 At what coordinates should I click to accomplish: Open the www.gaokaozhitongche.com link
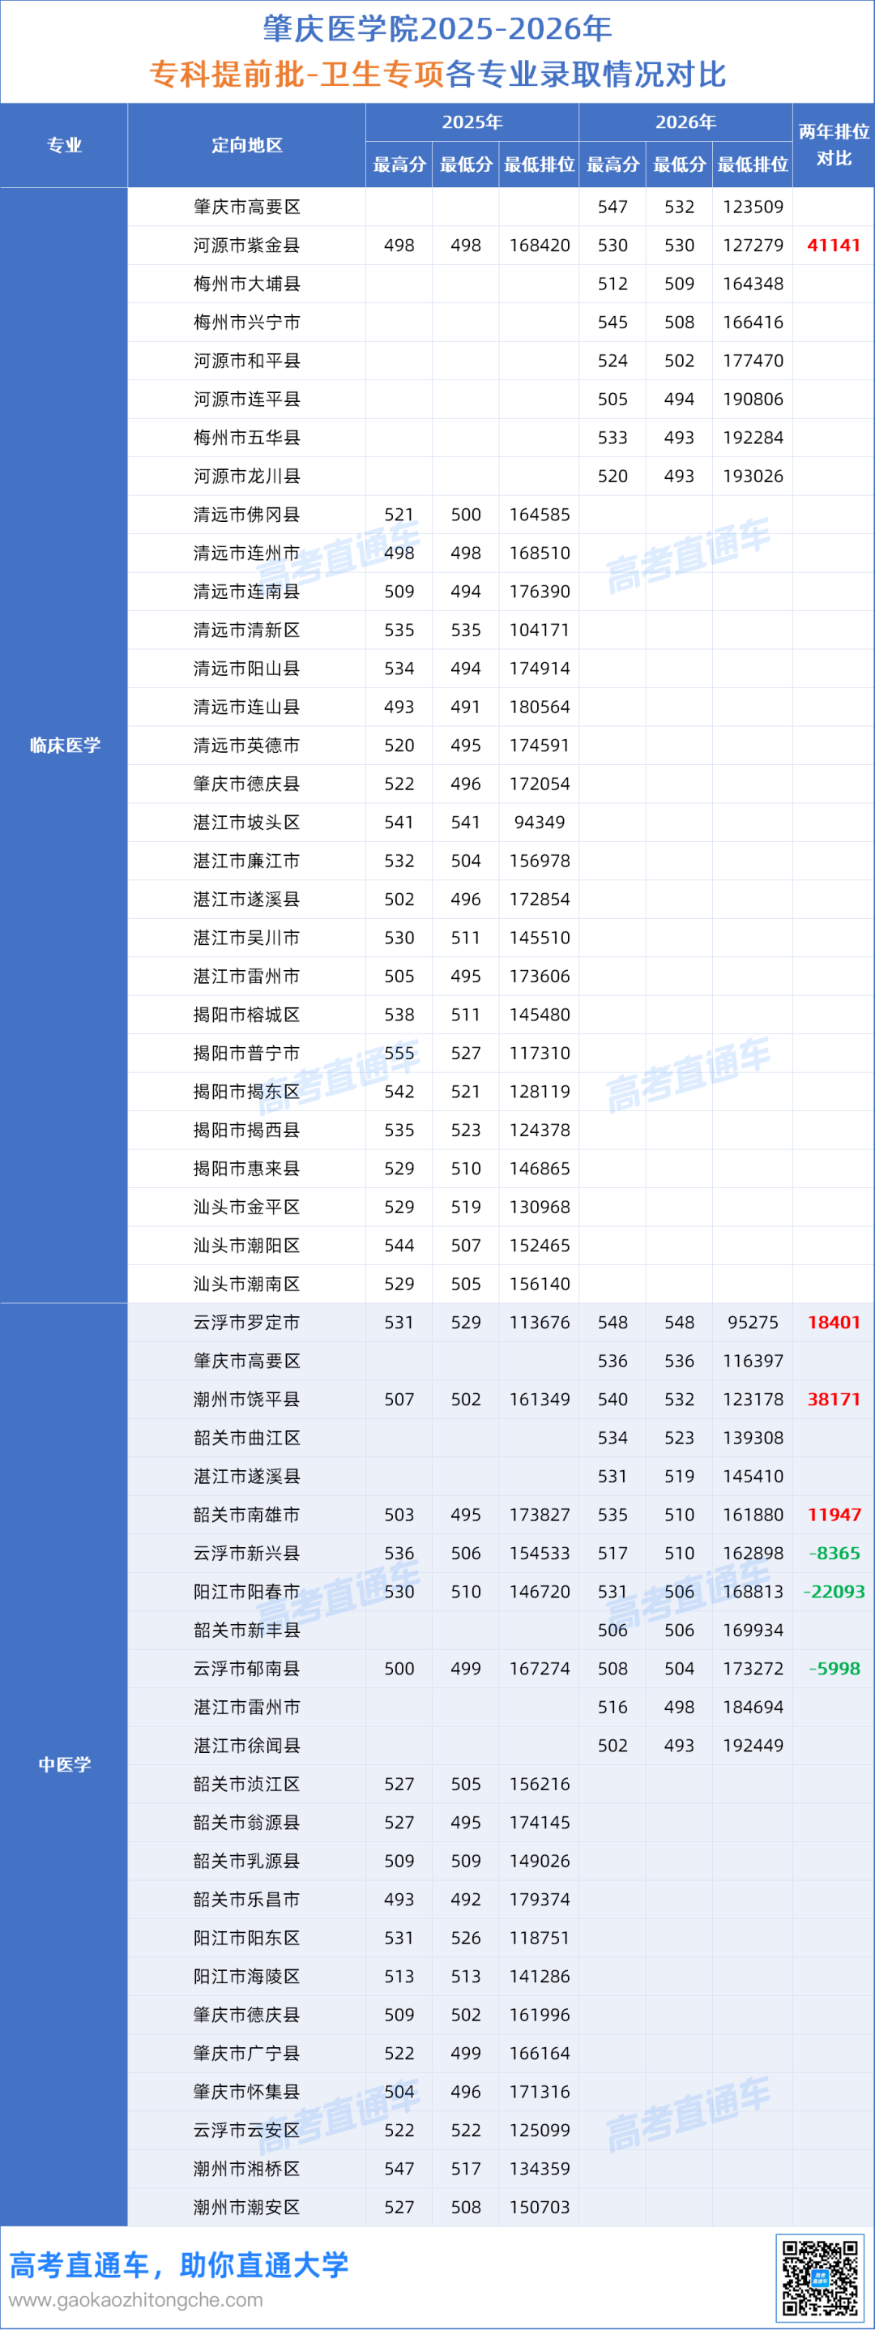(135, 2299)
